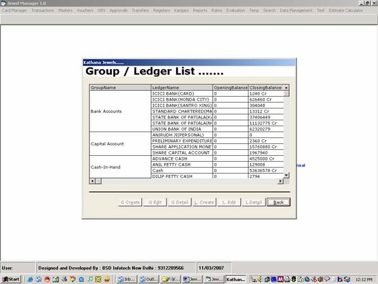Viewport: 378px width, 284px height.
Task: Select the ANIRUDH JI(PERSONAL) ledger row
Action: [181, 135]
